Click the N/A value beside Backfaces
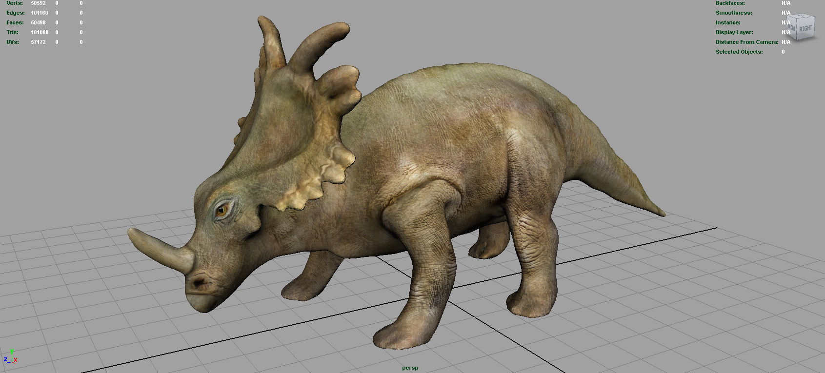The image size is (825, 373). pos(786,3)
